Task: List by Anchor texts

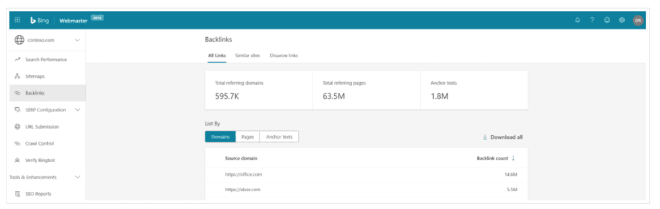Action: (x=279, y=137)
